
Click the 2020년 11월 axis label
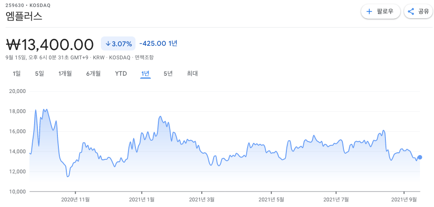75,200
